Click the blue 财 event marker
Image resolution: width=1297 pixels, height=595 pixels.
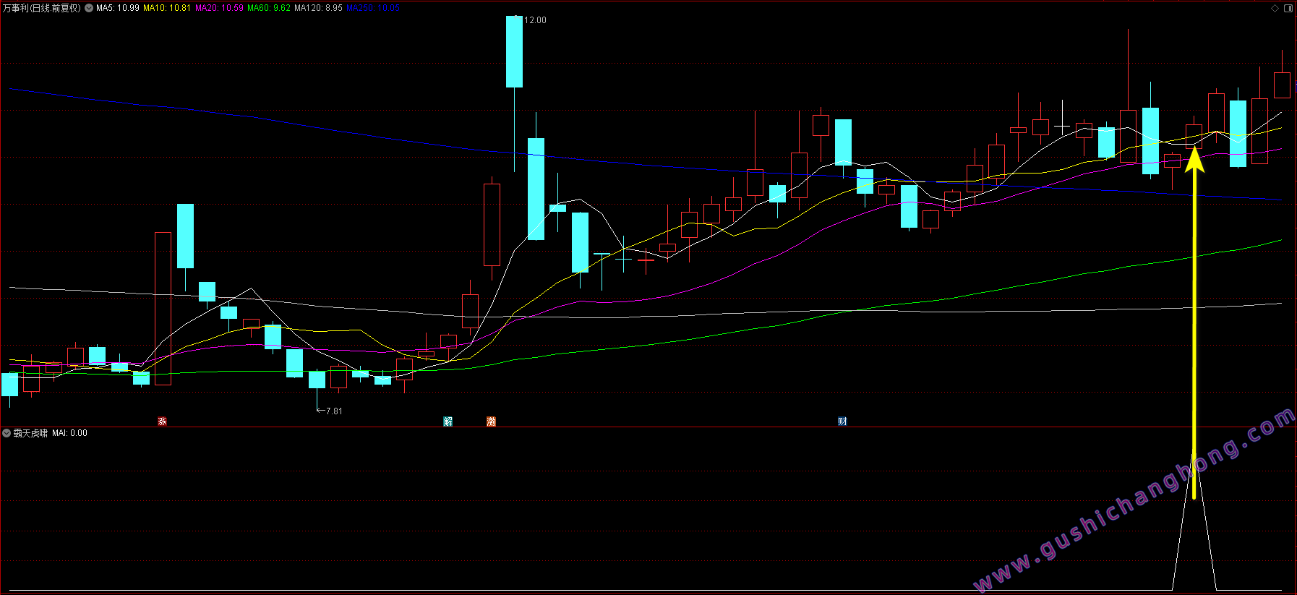[x=842, y=421]
